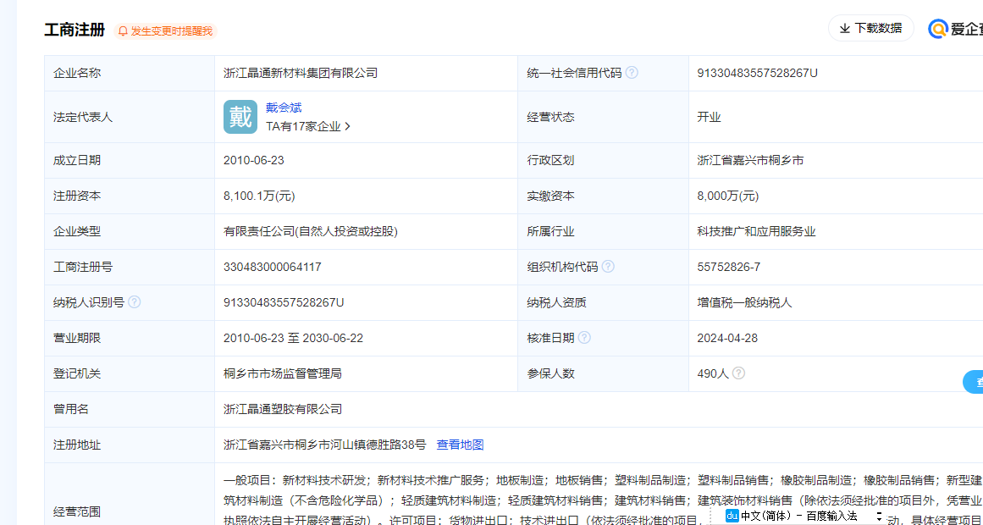Click the blue floating button at right edge
983x525 pixels.
973,381
